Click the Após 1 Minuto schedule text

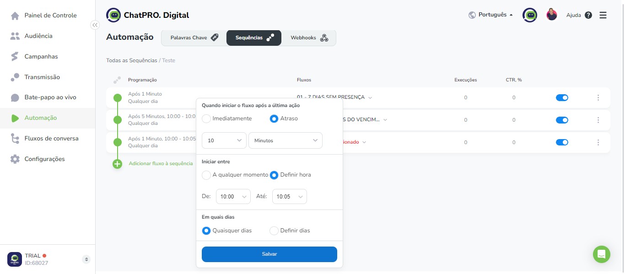(145, 94)
